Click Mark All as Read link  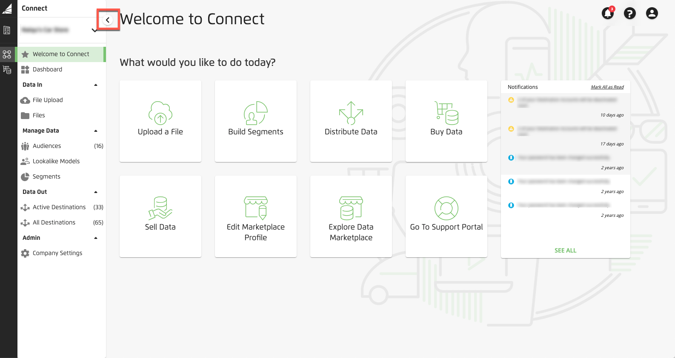point(607,87)
